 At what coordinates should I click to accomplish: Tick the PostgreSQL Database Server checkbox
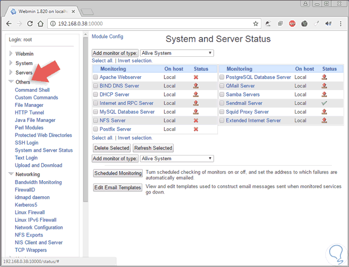(222, 77)
